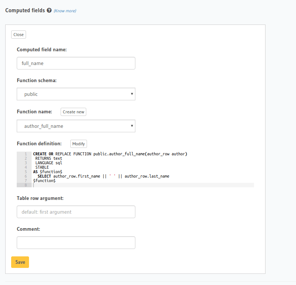Viewport: 296px width, 285px height.
Task: Click the Create new function button
Action: coord(73,112)
